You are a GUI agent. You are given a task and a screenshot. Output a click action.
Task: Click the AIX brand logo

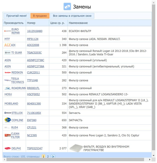[x=7, y=45]
